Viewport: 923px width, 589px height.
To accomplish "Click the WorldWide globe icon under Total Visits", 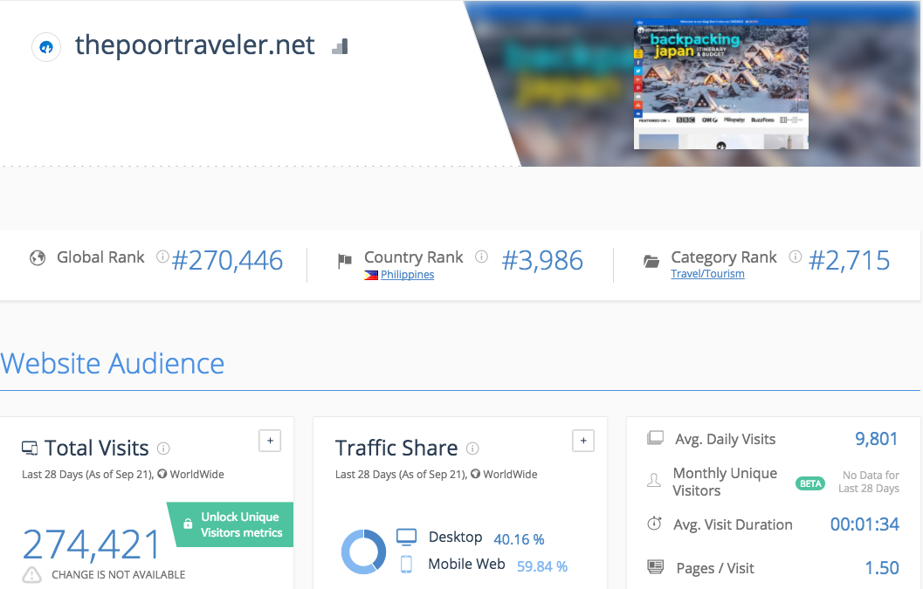I will coord(162,475).
